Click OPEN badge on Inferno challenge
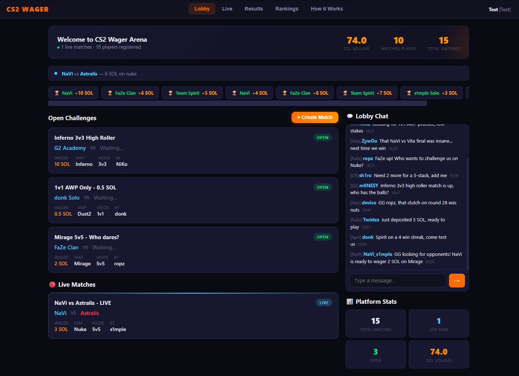The image size is (519, 376). tap(323, 138)
